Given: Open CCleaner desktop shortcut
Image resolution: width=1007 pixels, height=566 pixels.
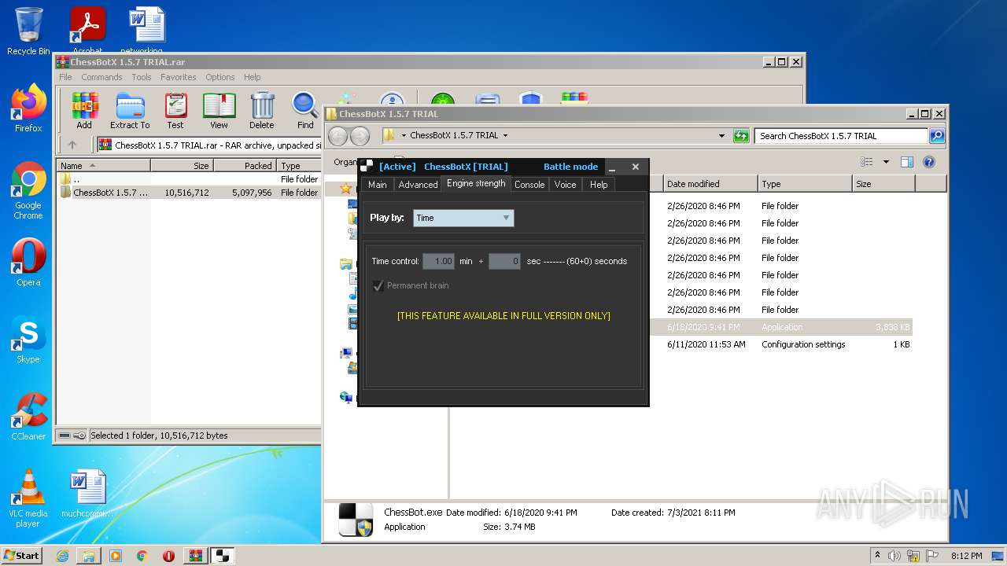Looking at the screenshot, I should coord(28,417).
